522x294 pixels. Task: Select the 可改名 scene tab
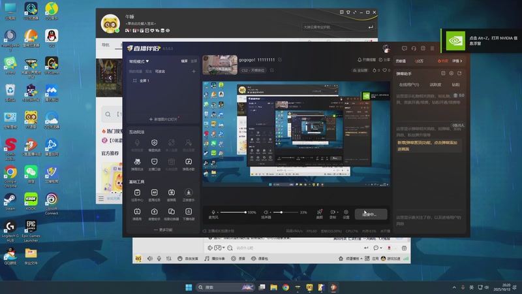pos(160,71)
